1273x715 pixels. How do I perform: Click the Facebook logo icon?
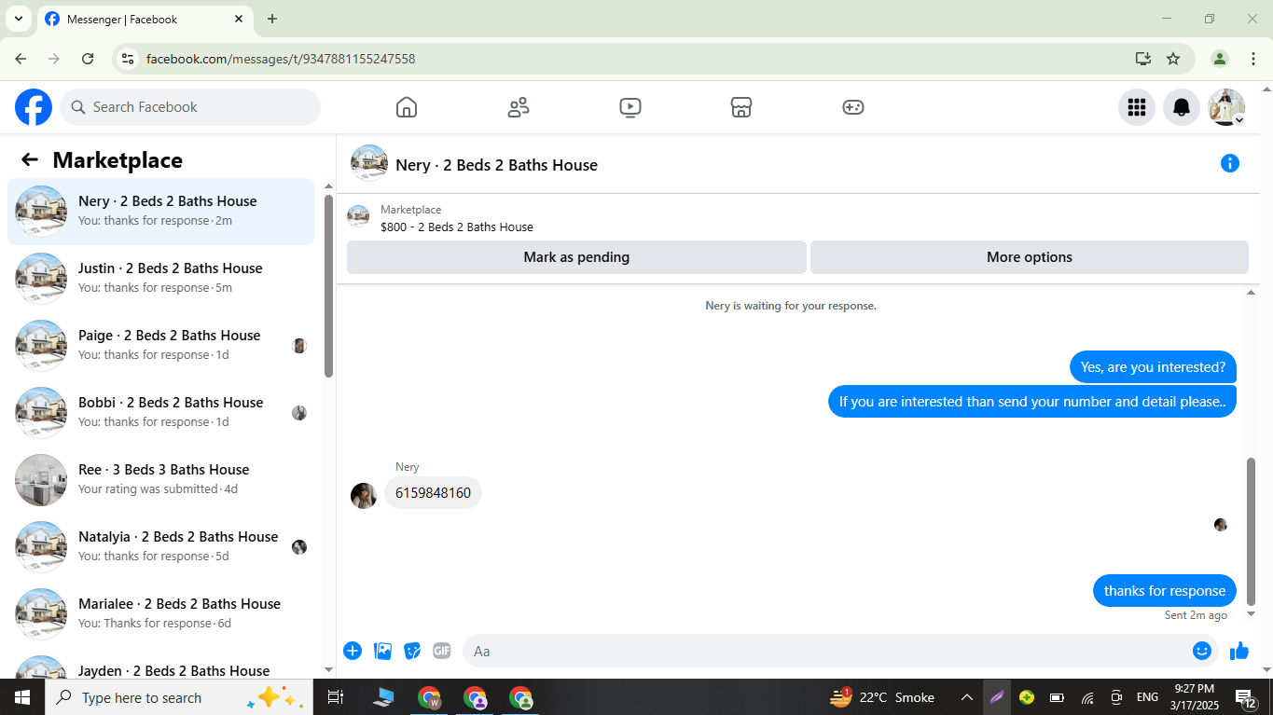[x=34, y=107]
